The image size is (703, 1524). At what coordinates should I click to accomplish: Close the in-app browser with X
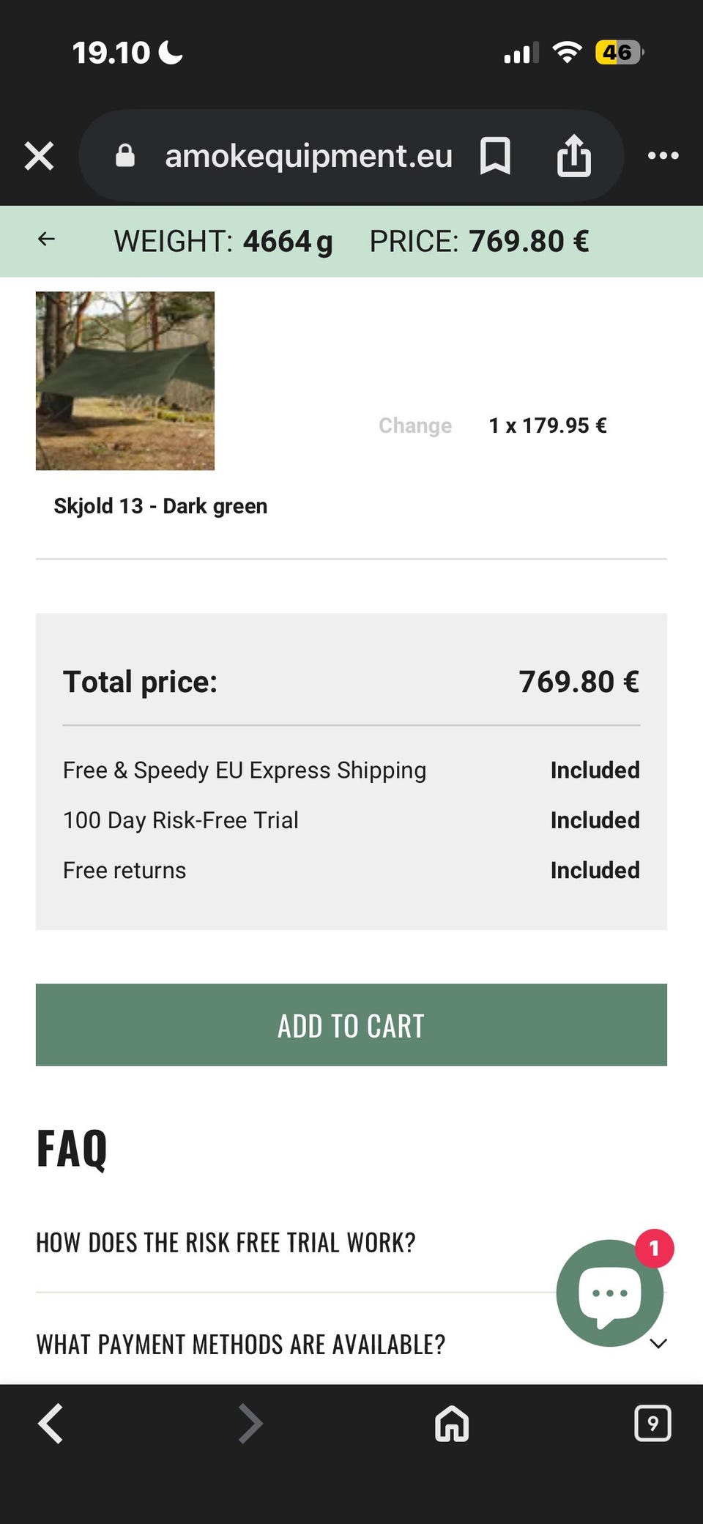(x=39, y=156)
